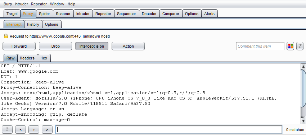
Task: Click the Connection: keep-alive header line
Action: point(32,82)
